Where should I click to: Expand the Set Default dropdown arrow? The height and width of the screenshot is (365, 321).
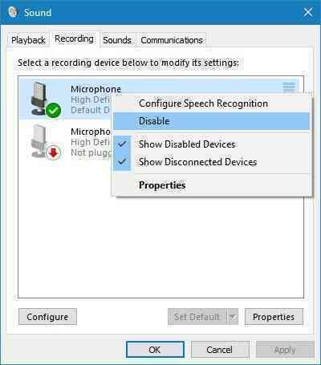233,317
